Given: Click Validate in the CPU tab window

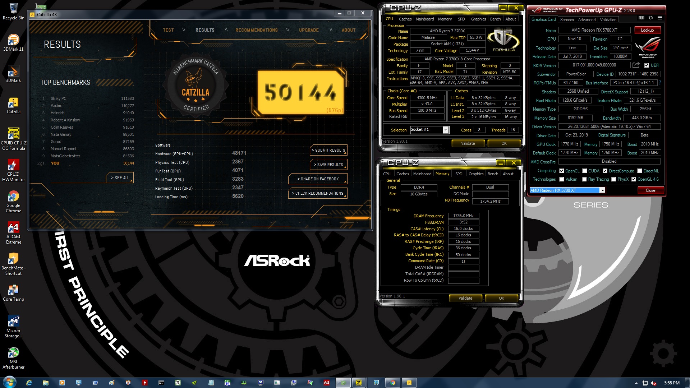Looking at the screenshot, I should [468, 143].
